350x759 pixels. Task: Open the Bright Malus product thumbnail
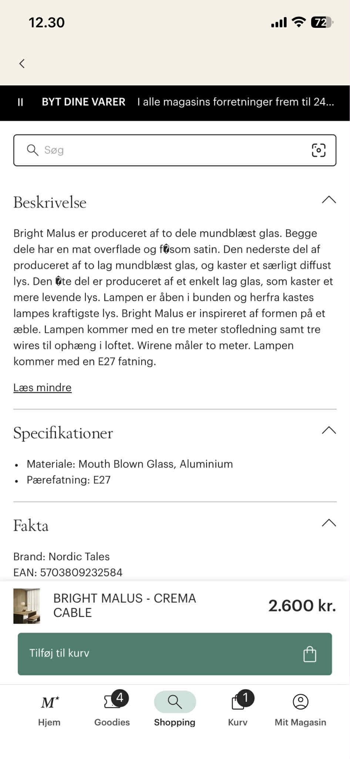click(27, 606)
